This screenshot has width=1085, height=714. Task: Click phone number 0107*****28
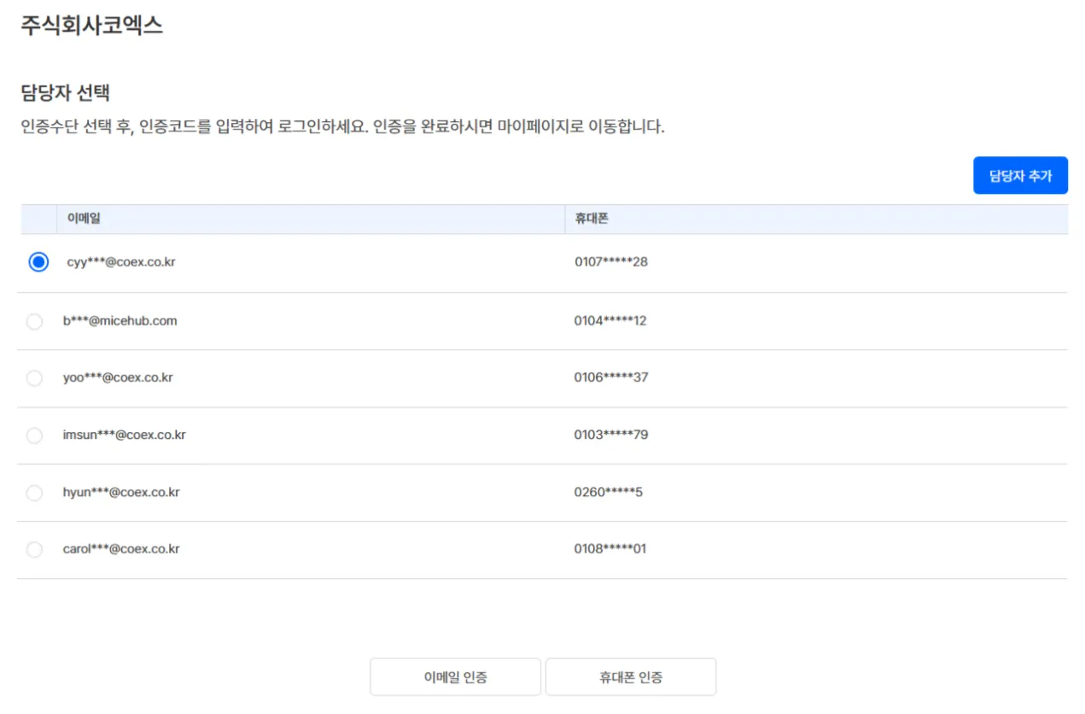point(611,261)
